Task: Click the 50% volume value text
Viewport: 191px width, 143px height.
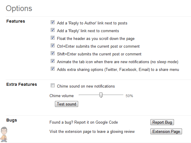Action: tap(129, 96)
